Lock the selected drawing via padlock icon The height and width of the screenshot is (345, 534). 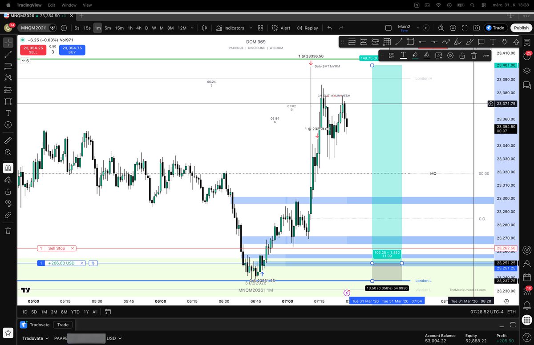(462, 56)
